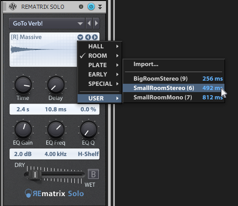Open the EARLY submenu

(100, 74)
